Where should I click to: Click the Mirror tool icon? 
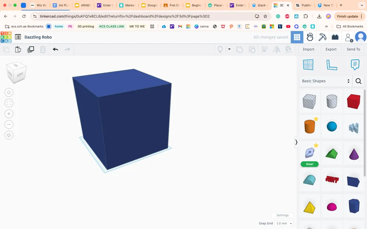coord(276,49)
